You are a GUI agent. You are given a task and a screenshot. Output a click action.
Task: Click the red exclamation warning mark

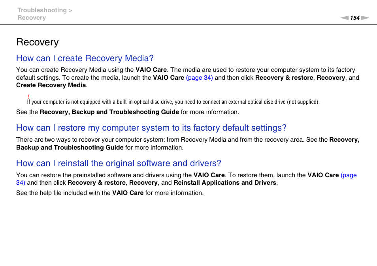tap(28, 97)
